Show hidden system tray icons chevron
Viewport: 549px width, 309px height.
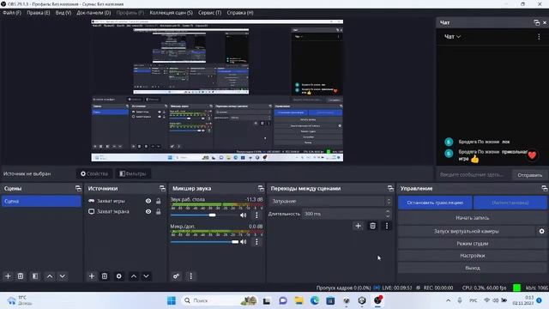(x=448, y=300)
